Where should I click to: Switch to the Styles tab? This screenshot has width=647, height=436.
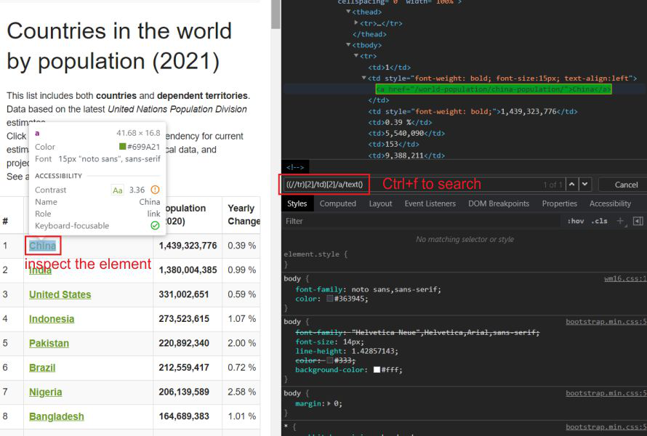[x=297, y=203]
